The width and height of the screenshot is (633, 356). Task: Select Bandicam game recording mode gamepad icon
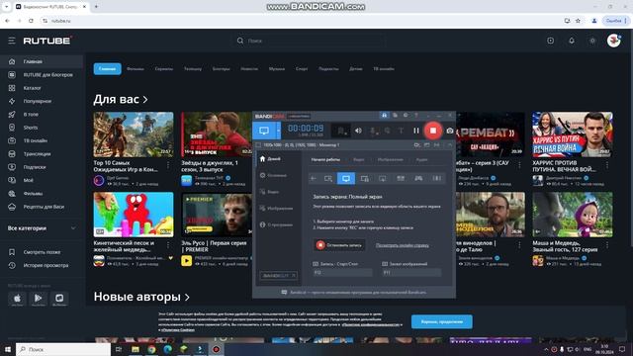coord(418,178)
